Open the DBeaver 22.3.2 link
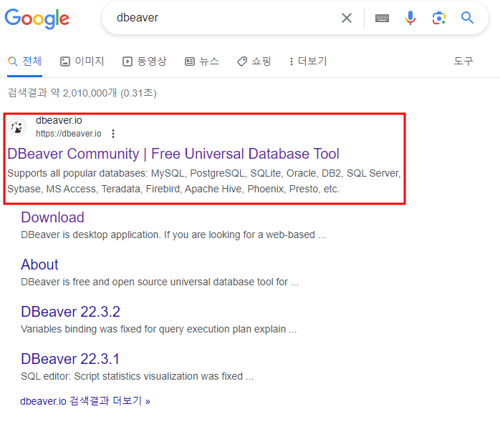The image size is (500, 429). point(70,312)
